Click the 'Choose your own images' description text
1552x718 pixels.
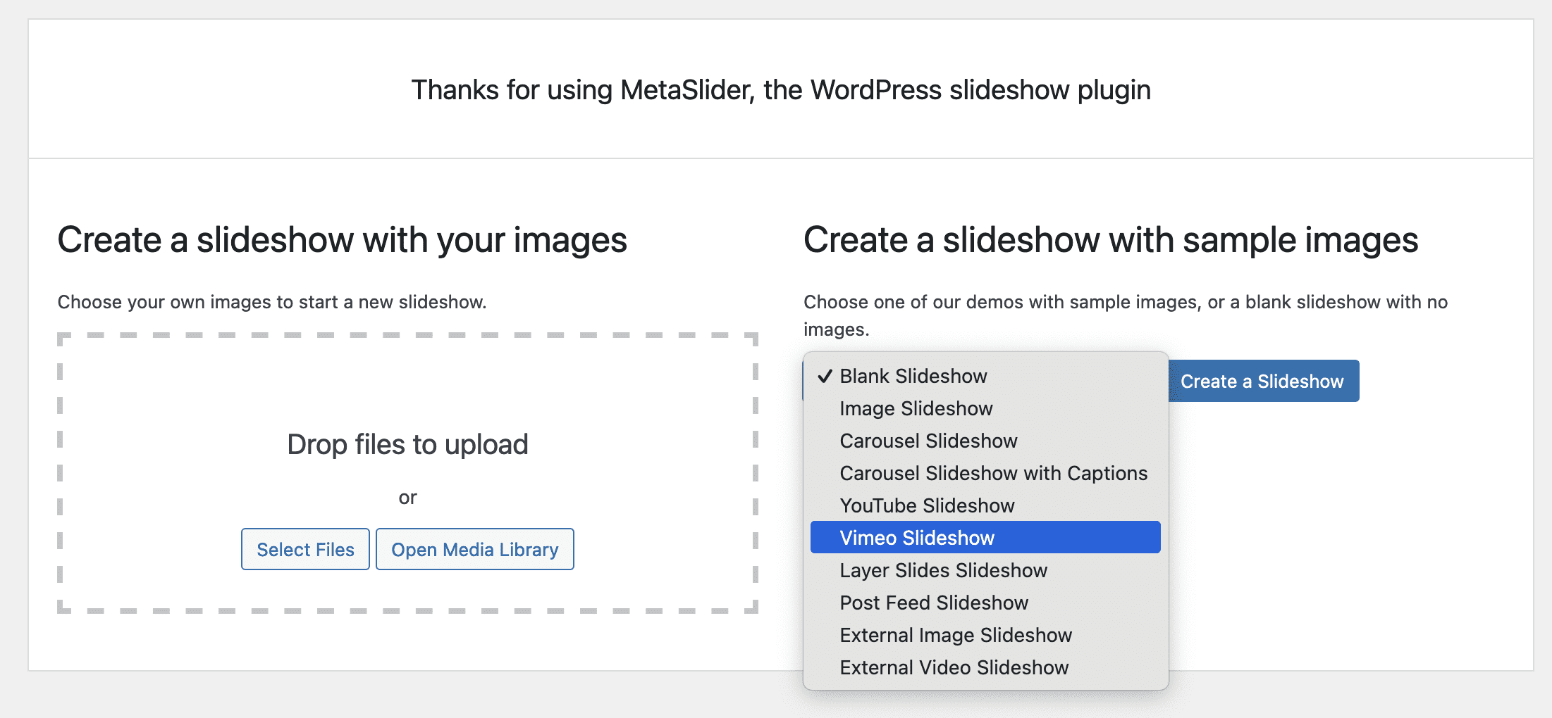pyautogui.click(x=271, y=302)
